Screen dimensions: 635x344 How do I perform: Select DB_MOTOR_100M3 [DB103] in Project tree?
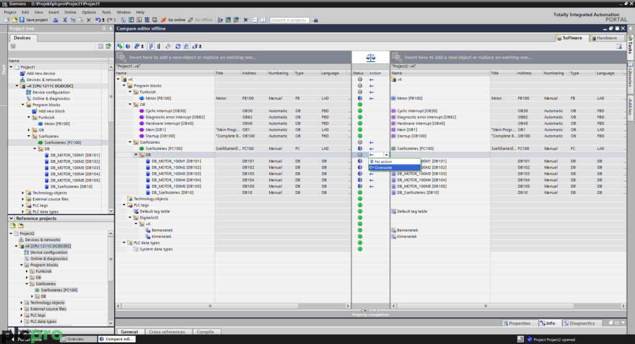pyautogui.click(x=75, y=167)
